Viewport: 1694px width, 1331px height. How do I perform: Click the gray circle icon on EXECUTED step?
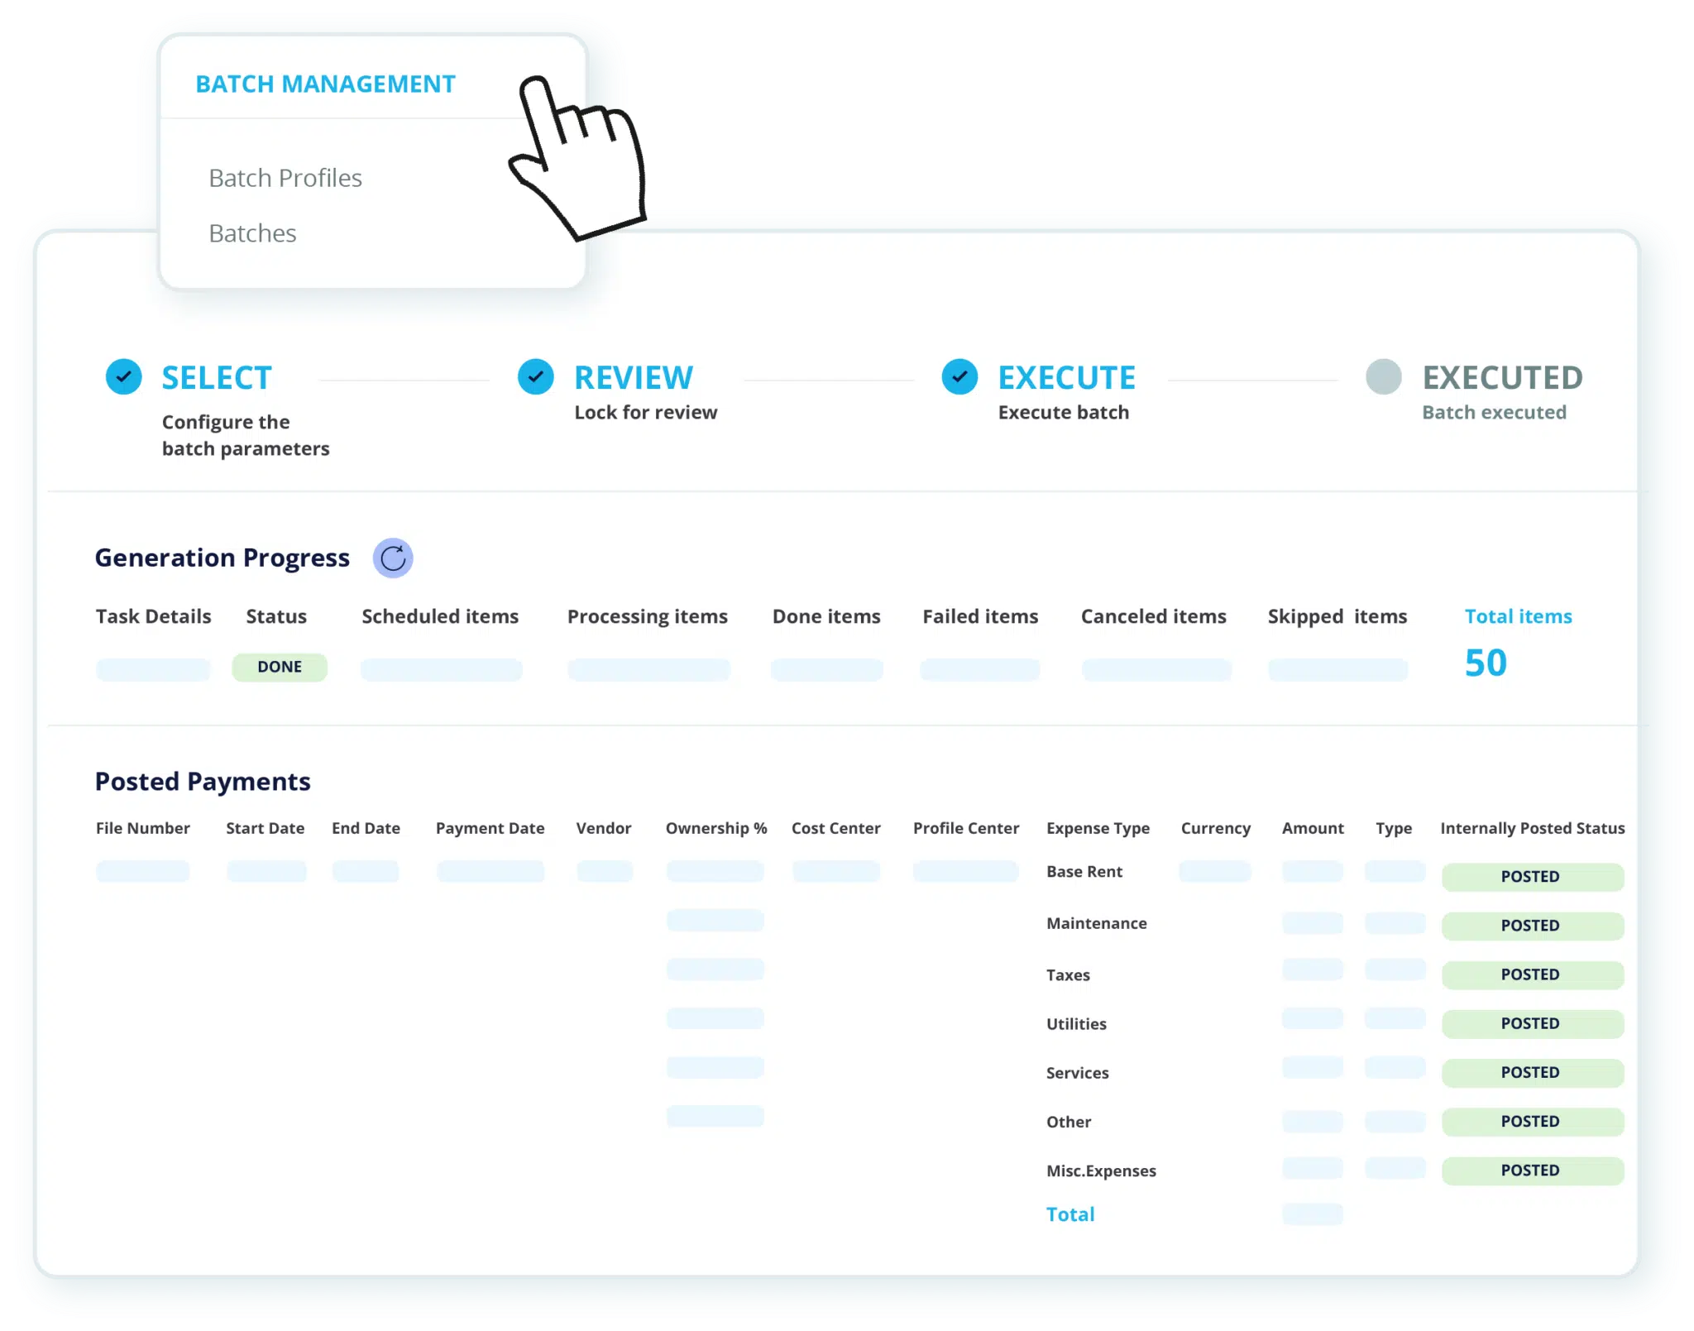1383,376
